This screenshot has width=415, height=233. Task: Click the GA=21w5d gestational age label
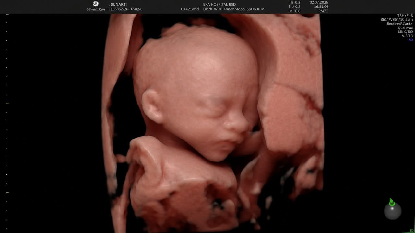[190, 9]
